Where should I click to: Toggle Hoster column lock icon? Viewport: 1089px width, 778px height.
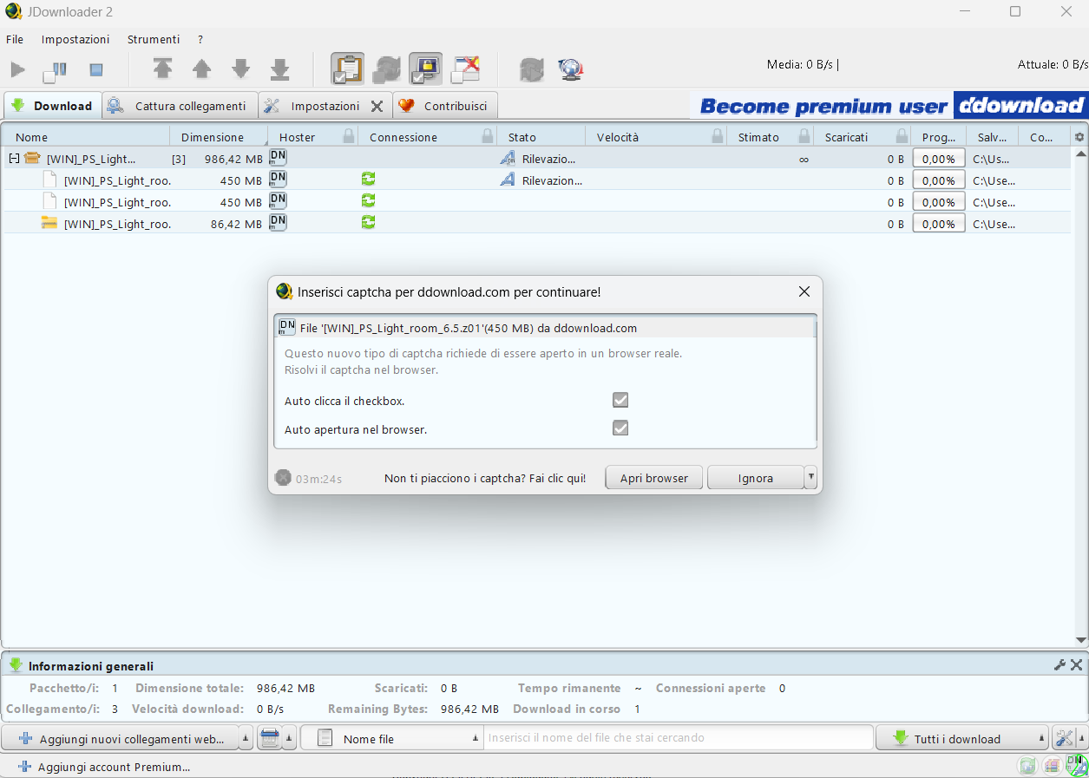point(349,136)
